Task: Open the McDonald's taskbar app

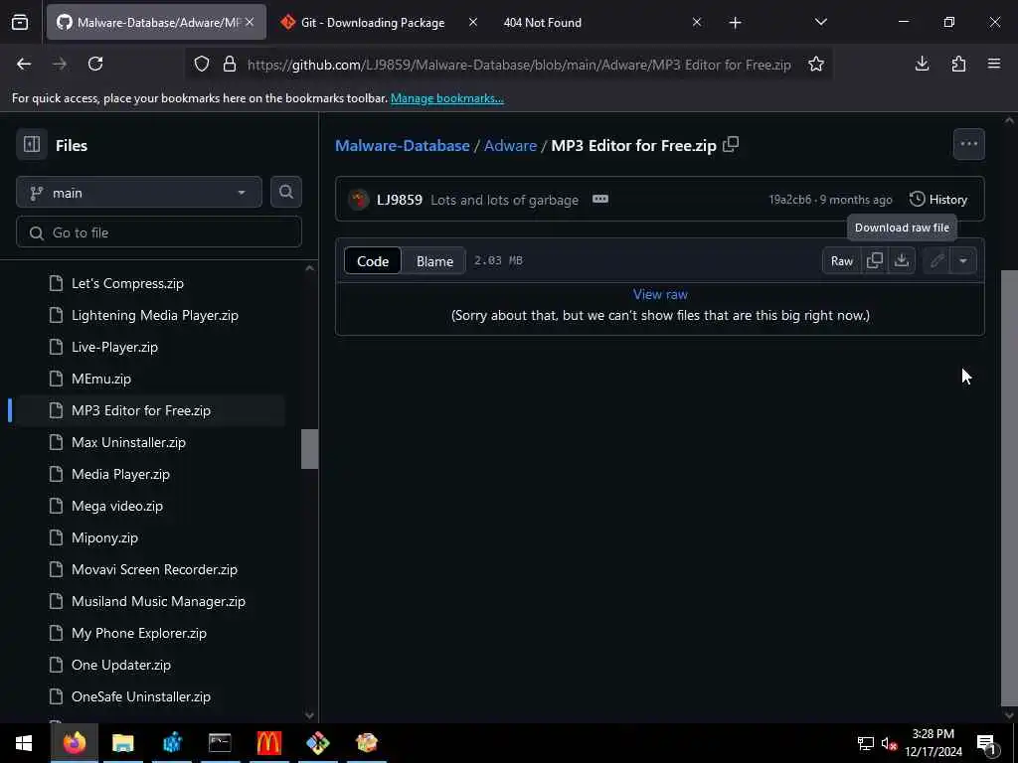Action: 268,743
